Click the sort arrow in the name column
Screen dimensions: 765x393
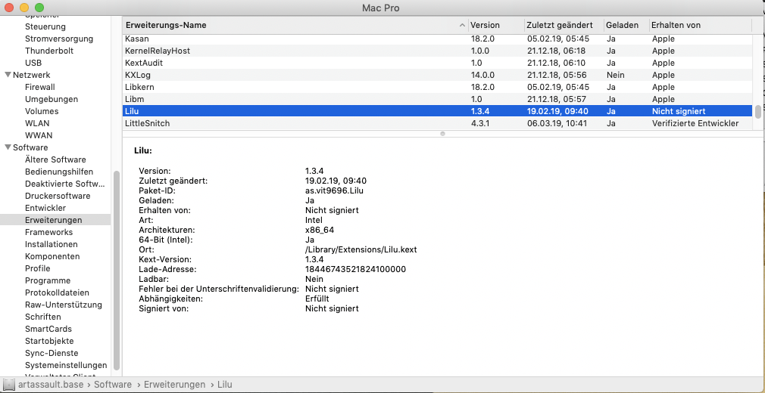click(x=463, y=26)
